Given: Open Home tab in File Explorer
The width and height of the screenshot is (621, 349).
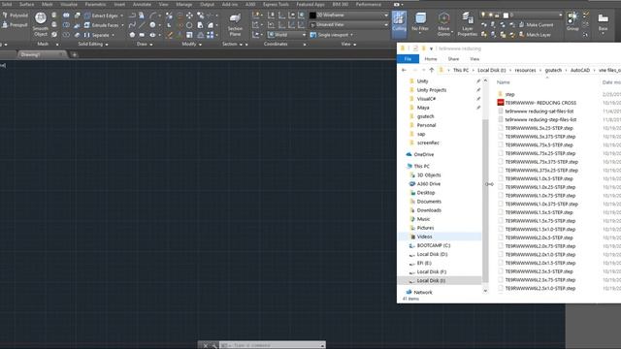Looking at the screenshot, I should [x=431, y=59].
